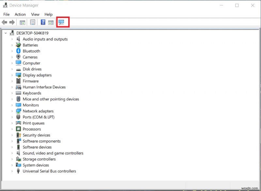Expand the Sound, video and game controllers node
Image resolution: width=261 pixels, height=191 pixels.
tap(13, 153)
